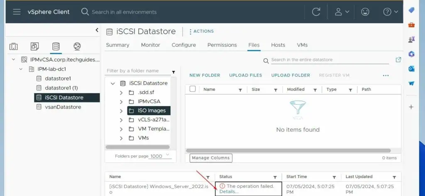Click the Windows_Server_2022.iso task name
Viewport: 425px width, 196px height.
(x=159, y=189)
